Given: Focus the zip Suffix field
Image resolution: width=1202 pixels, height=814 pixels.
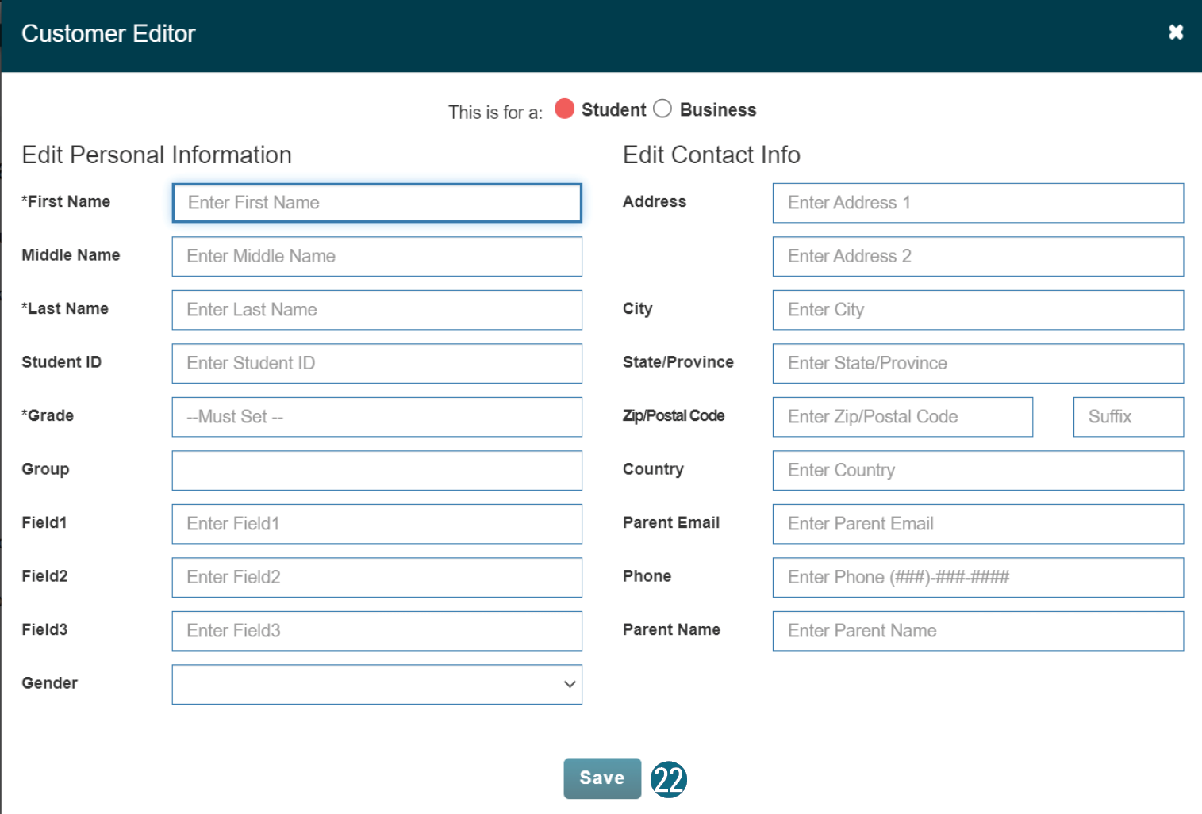Looking at the screenshot, I should click(1127, 417).
